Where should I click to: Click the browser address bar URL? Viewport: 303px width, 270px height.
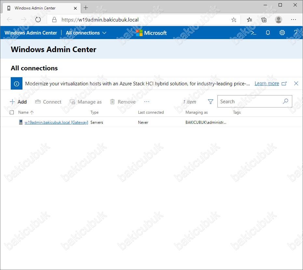[x=100, y=20]
